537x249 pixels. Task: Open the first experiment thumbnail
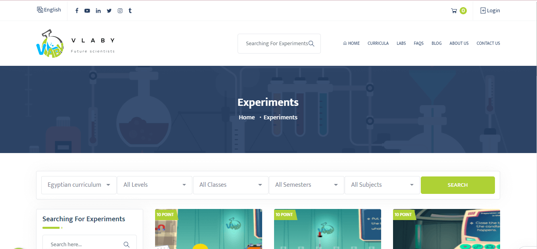click(x=208, y=230)
